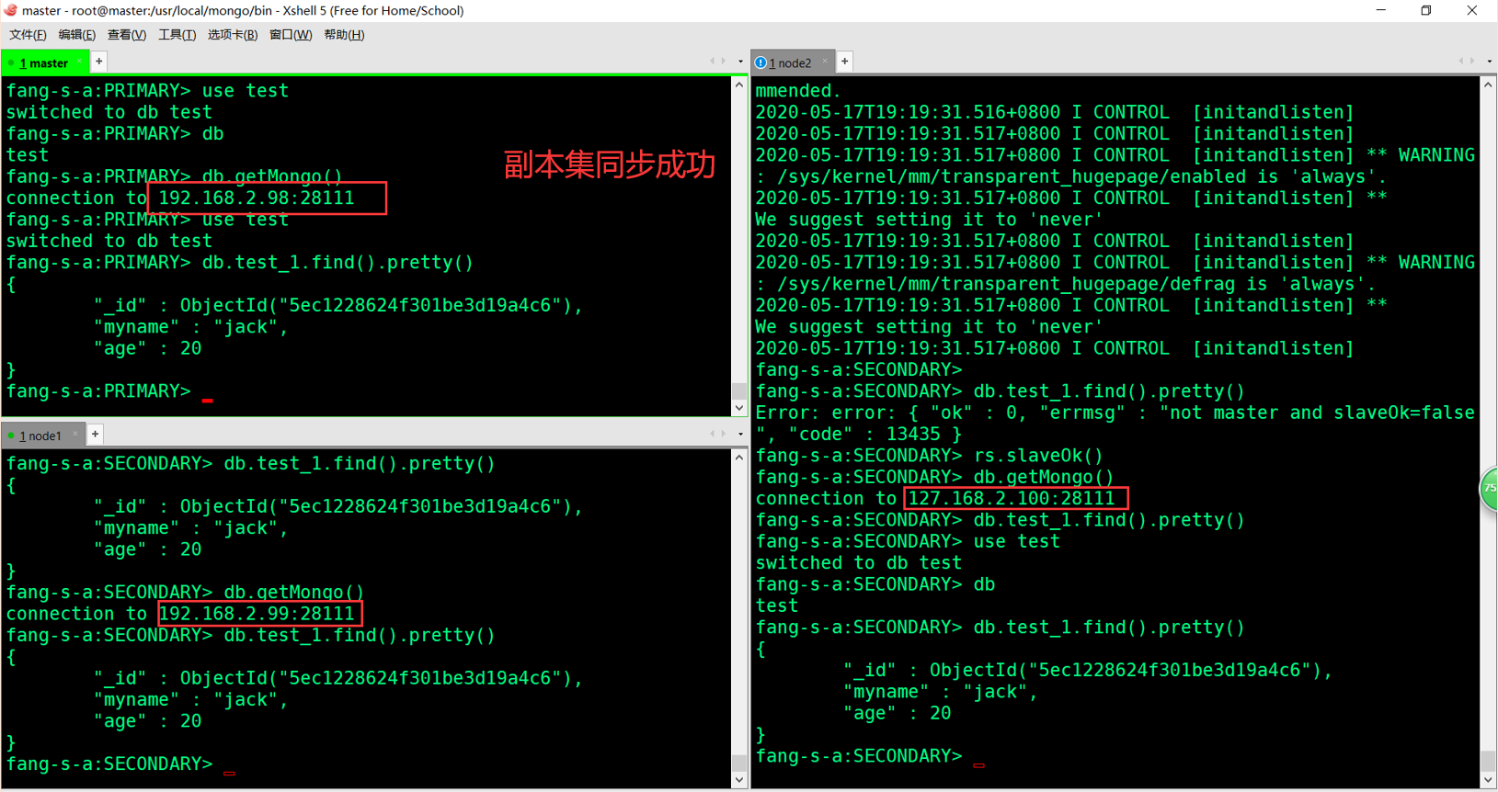The height and width of the screenshot is (792, 1498).
Task: Open the 帮助(H) menu
Action: (344, 35)
